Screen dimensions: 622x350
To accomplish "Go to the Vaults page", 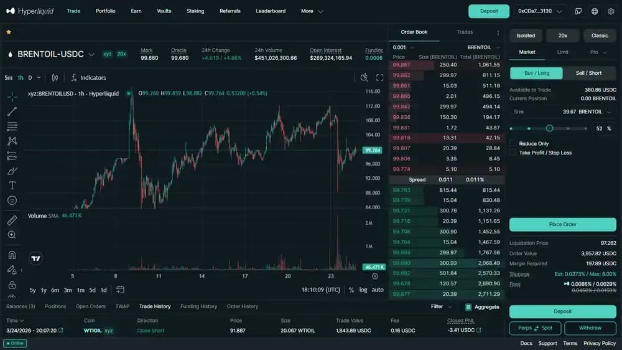I will (x=164, y=11).
